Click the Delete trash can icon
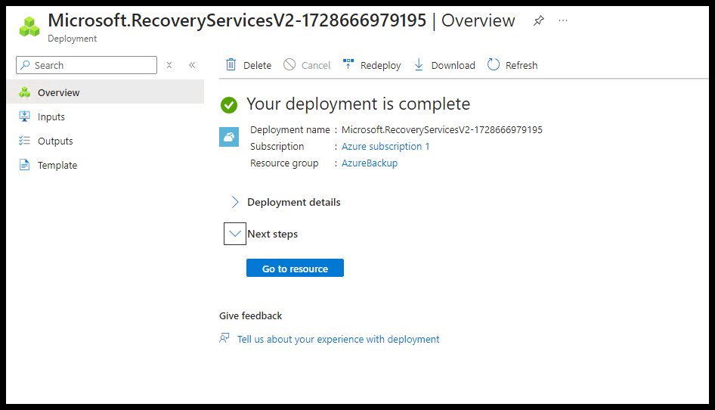 click(231, 65)
